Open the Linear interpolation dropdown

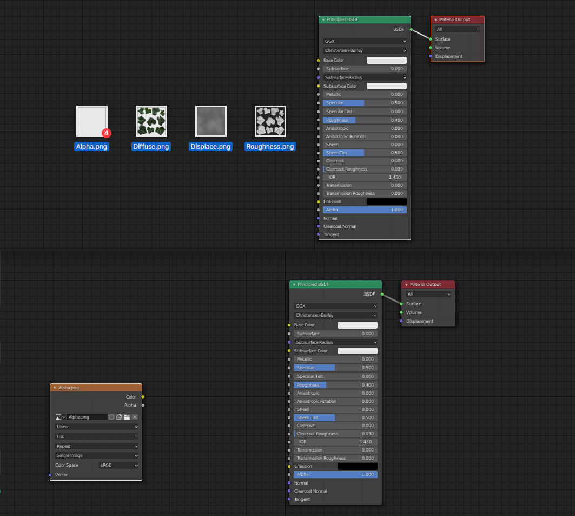tap(96, 427)
